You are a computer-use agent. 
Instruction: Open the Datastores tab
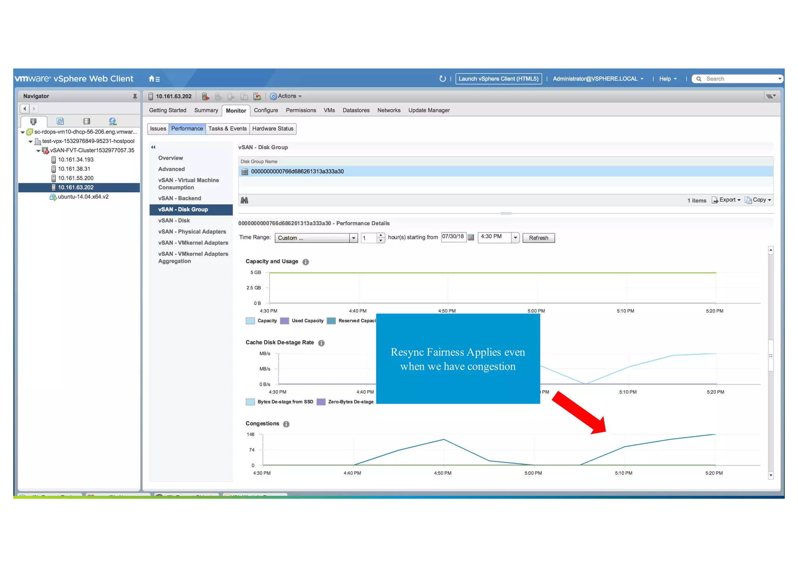click(x=356, y=110)
